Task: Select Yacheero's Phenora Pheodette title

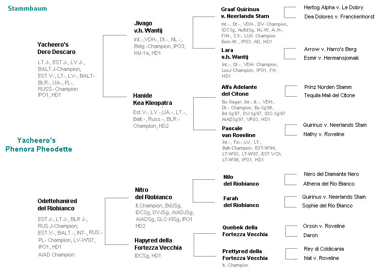Action: click(x=39, y=145)
